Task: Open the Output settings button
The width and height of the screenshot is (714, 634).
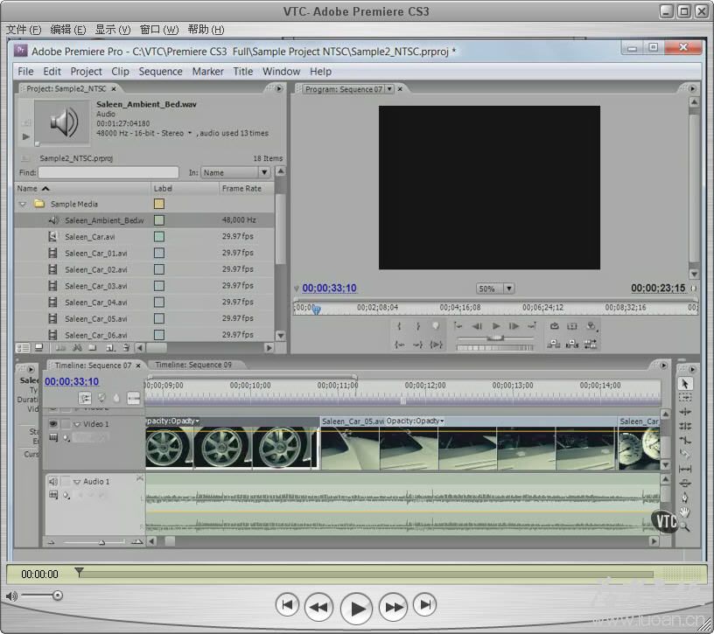Action: [x=591, y=326]
